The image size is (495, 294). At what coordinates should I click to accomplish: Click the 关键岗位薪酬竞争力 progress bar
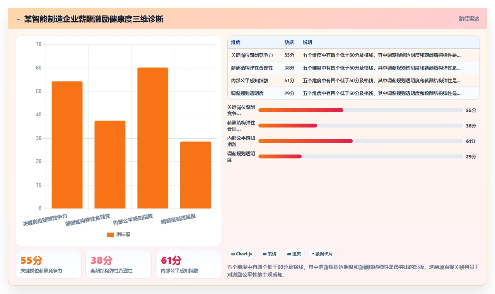coord(360,110)
